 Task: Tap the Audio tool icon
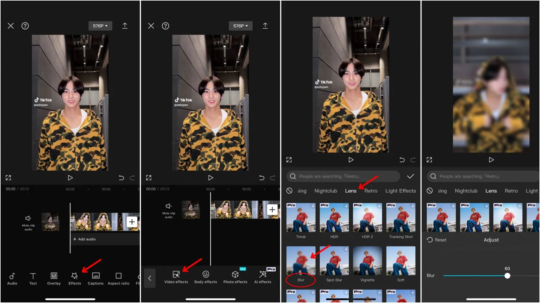(x=12, y=278)
